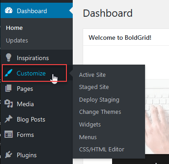Open Menus submenu entry
This screenshot has height=164, width=169.
pos(88,137)
